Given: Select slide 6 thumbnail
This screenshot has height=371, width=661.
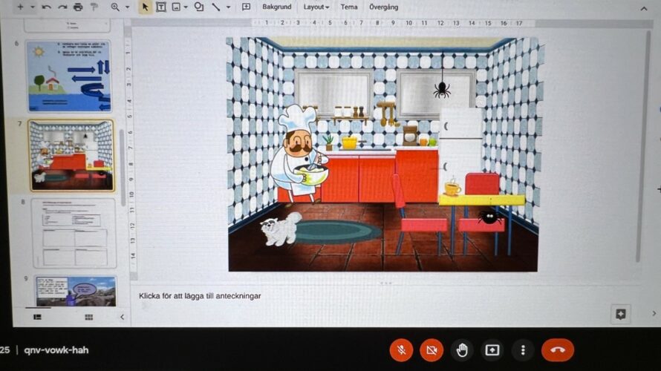Looking at the screenshot, I should pos(68,77).
